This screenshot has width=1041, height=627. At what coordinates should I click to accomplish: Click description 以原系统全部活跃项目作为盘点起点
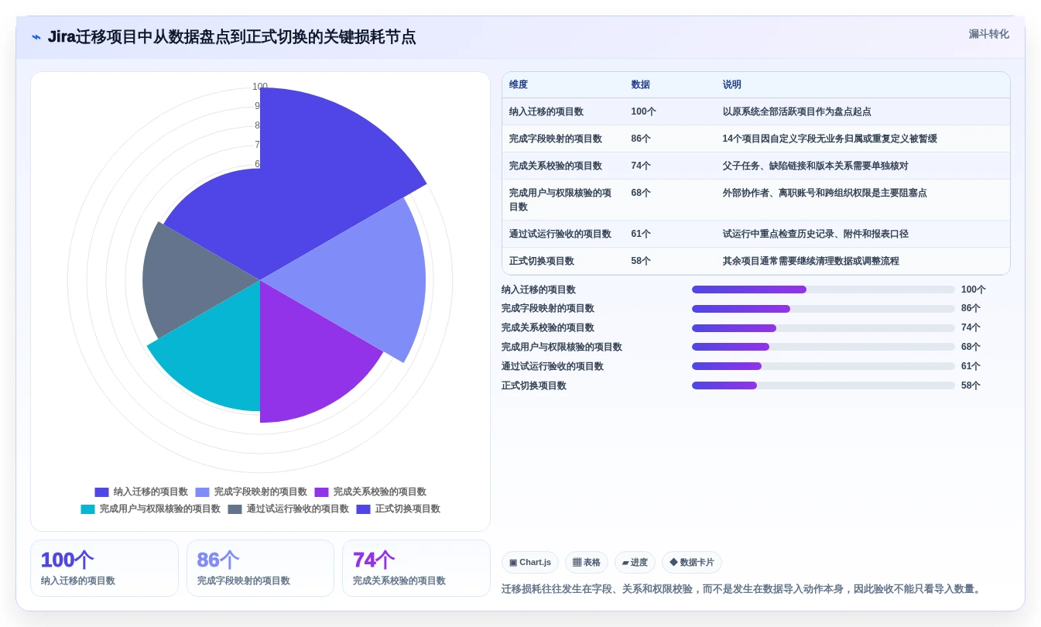click(796, 111)
